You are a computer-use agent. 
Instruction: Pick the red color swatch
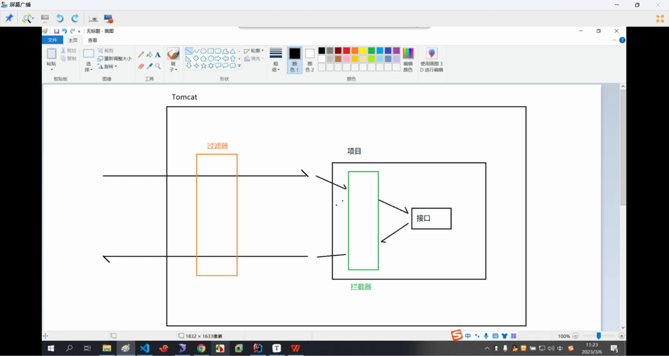[346, 51]
